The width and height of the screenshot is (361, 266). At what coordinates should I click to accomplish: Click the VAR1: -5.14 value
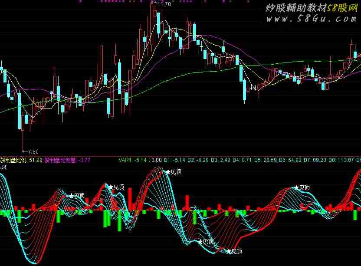pyautogui.click(x=132, y=160)
